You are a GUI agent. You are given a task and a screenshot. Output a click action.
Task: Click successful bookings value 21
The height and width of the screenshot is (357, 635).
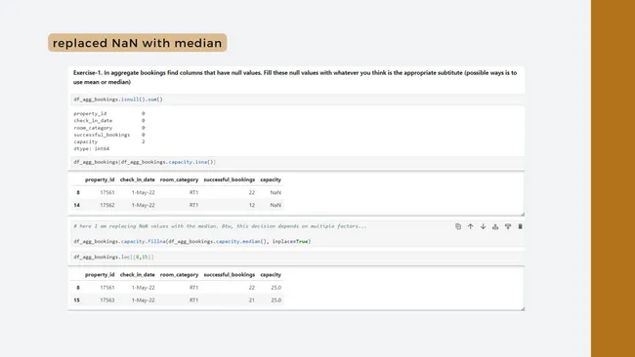(252, 300)
